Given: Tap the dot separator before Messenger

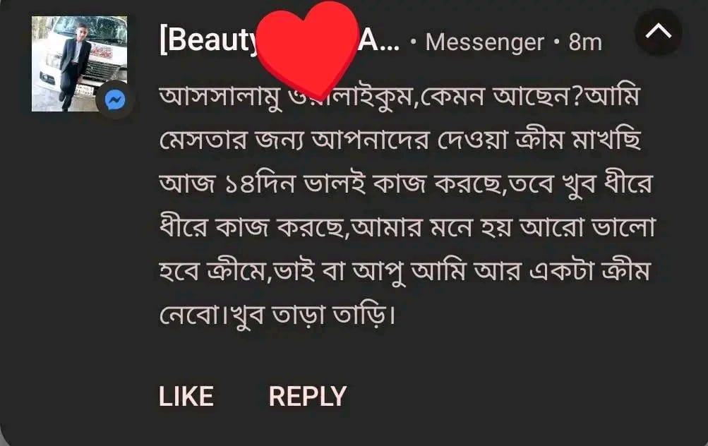Looking at the screenshot, I should point(413,43).
